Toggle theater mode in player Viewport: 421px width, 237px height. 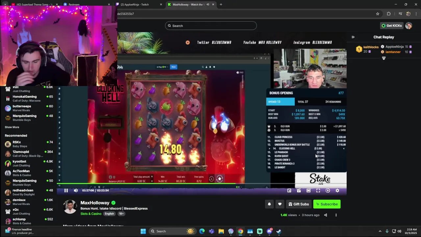point(309,191)
